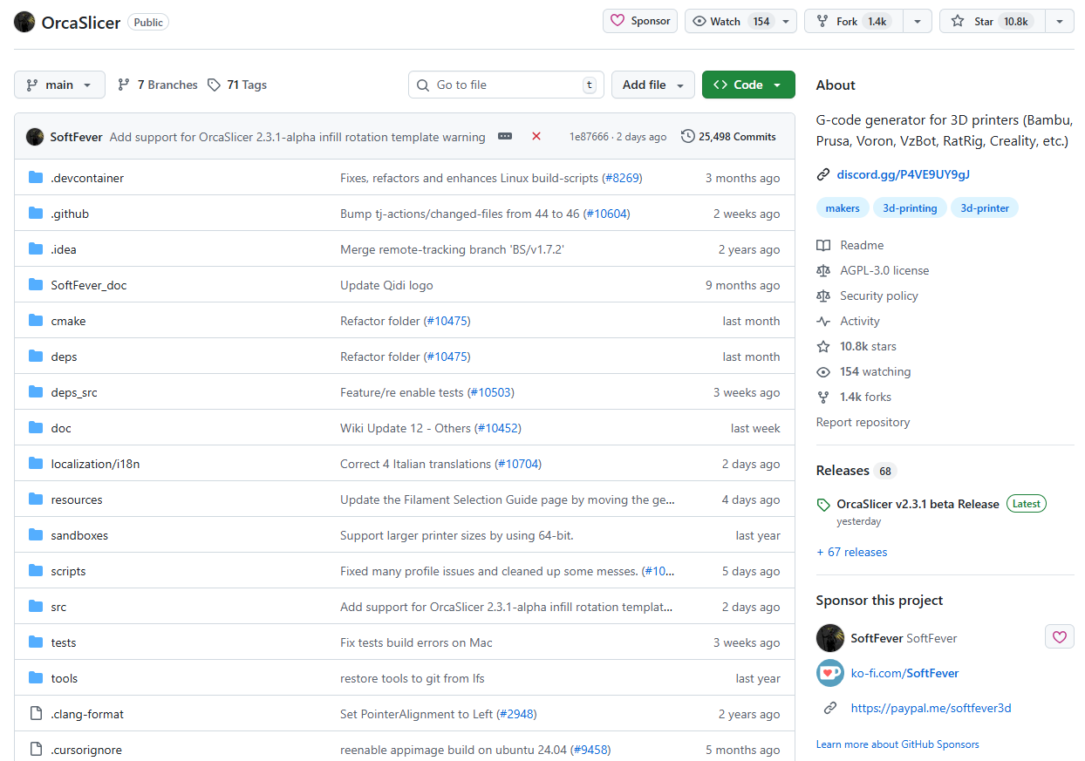Click the Go to file search field
The image size is (1085, 761).
click(x=506, y=85)
